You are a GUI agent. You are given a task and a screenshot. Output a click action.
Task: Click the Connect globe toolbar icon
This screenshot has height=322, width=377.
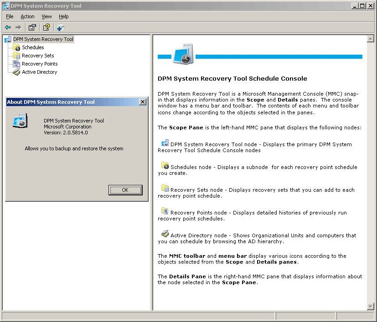click(x=60, y=27)
